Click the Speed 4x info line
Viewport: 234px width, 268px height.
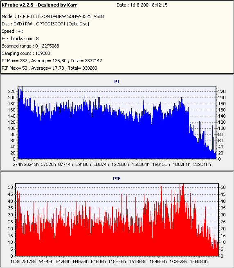pyautogui.click(x=12, y=31)
